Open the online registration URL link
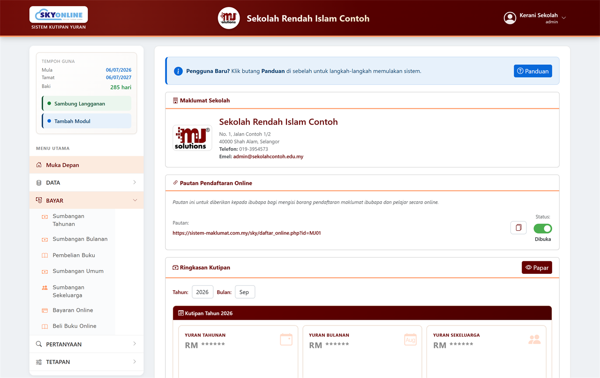Viewport: 600px width, 378px height. tap(247, 233)
